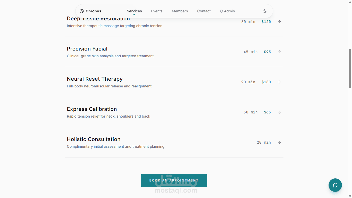The width and height of the screenshot is (352, 198).
Task: Open the Services nav tab
Action: click(134, 11)
